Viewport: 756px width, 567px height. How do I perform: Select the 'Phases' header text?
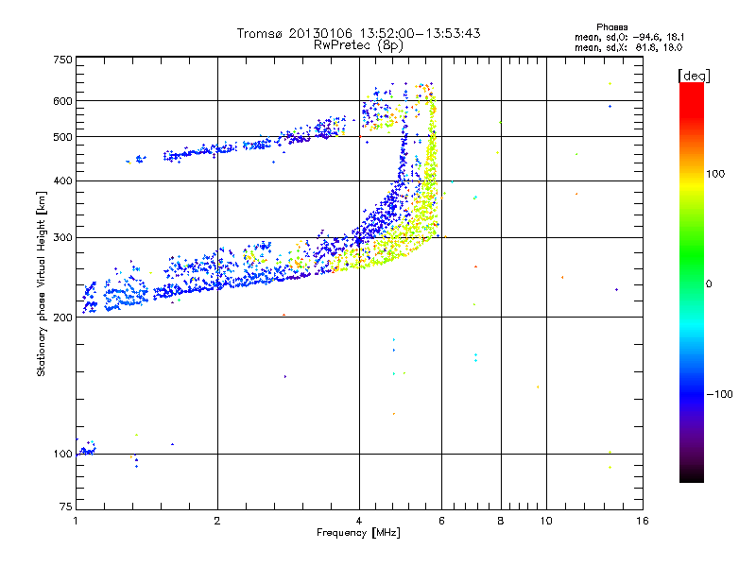point(611,27)
